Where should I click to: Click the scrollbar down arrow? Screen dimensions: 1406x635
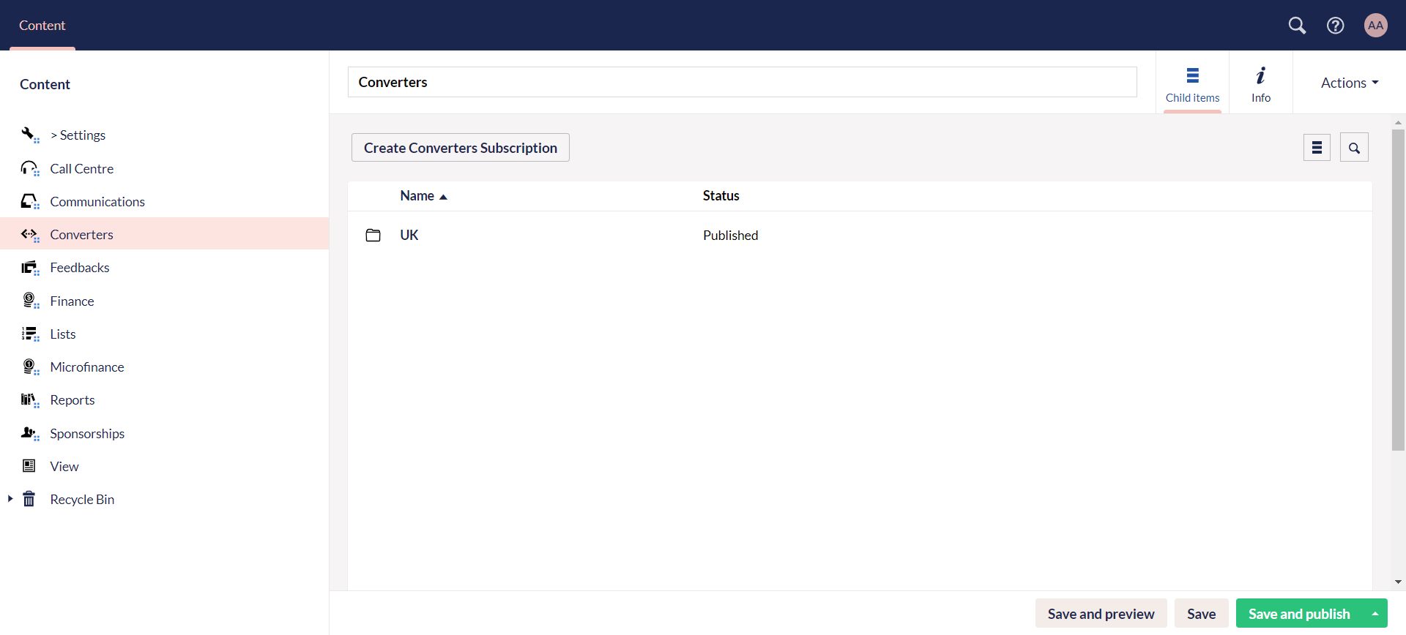click(1398, 582)
